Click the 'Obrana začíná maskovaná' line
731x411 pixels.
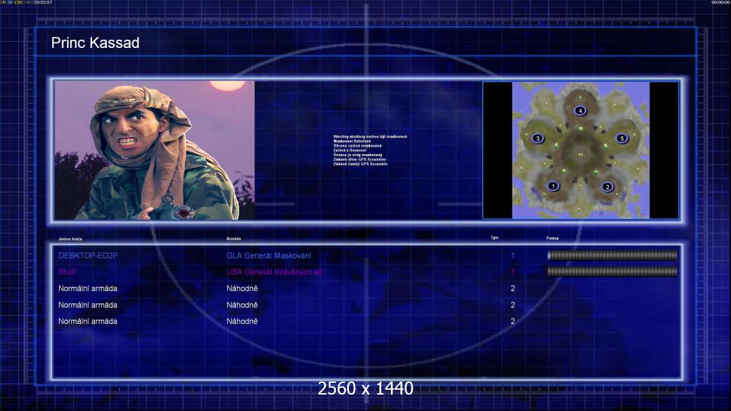(357, 146)
